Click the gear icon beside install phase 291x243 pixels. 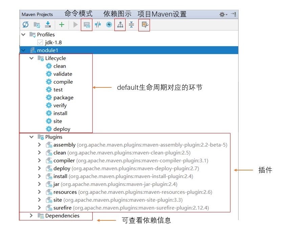[49, 113]
